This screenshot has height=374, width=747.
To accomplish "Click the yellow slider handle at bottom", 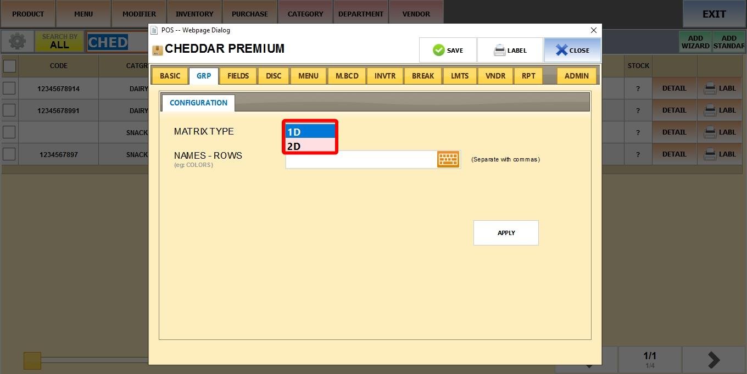I will pos(32,360).
